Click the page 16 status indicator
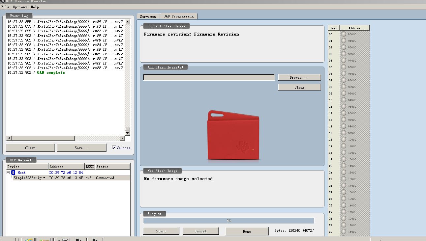The height and width of the screenshot is (241, 426). 344,139
